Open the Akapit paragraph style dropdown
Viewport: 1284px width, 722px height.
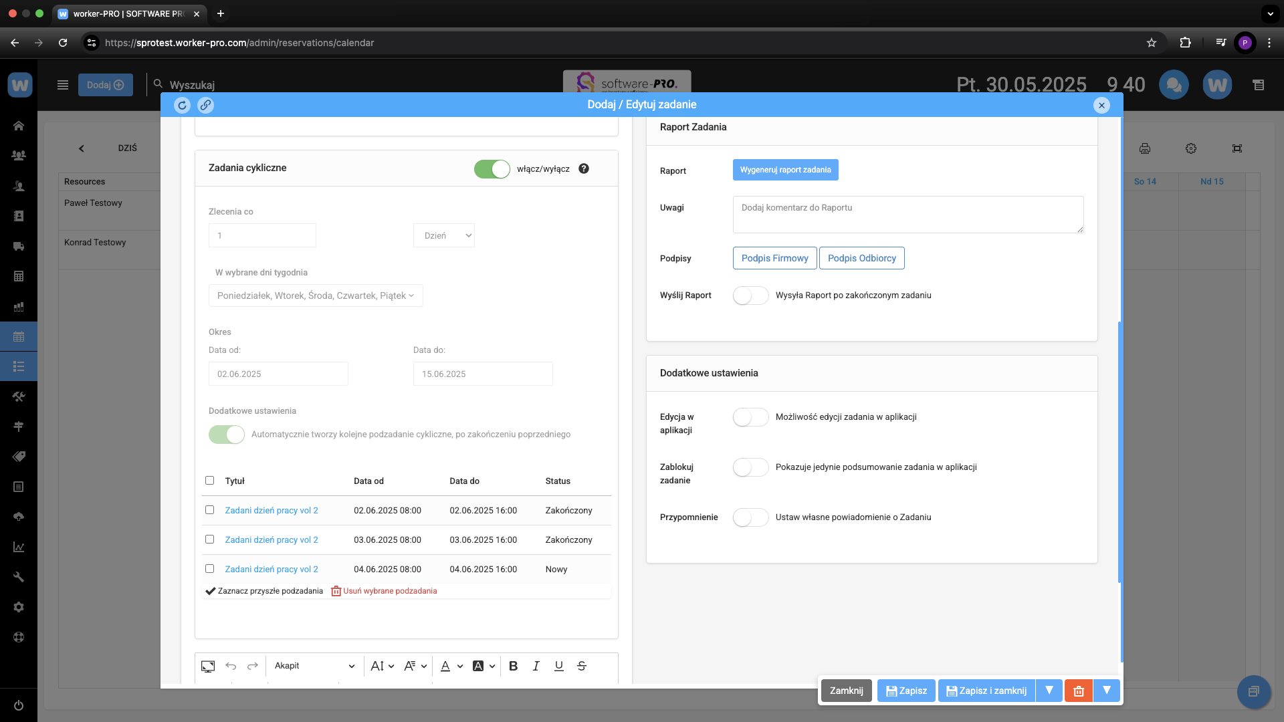click(x=314, y=666)
